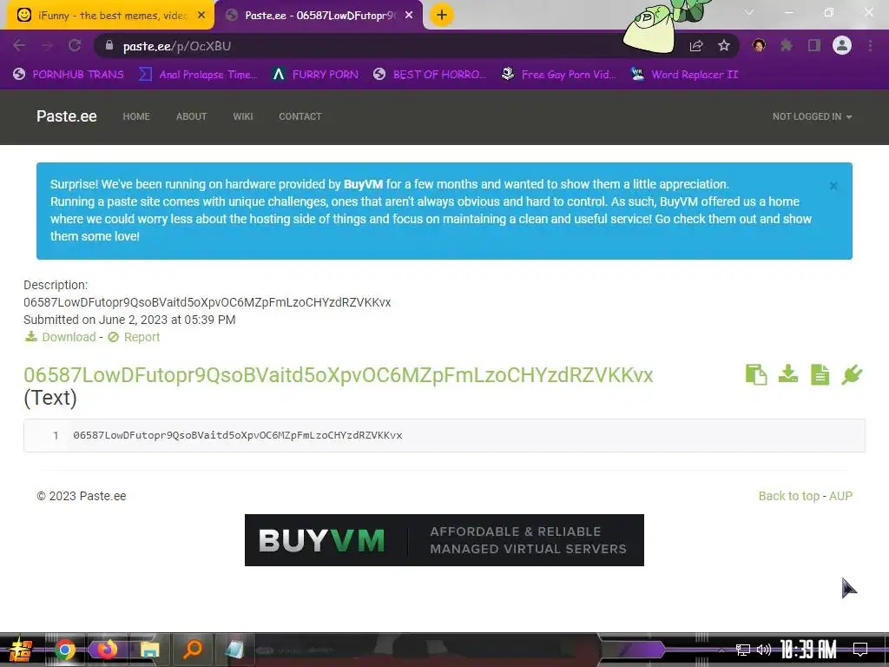Screen dimensions: 889x667
Task: Open the extensions puzzle icon
Action: coord(786,45)
